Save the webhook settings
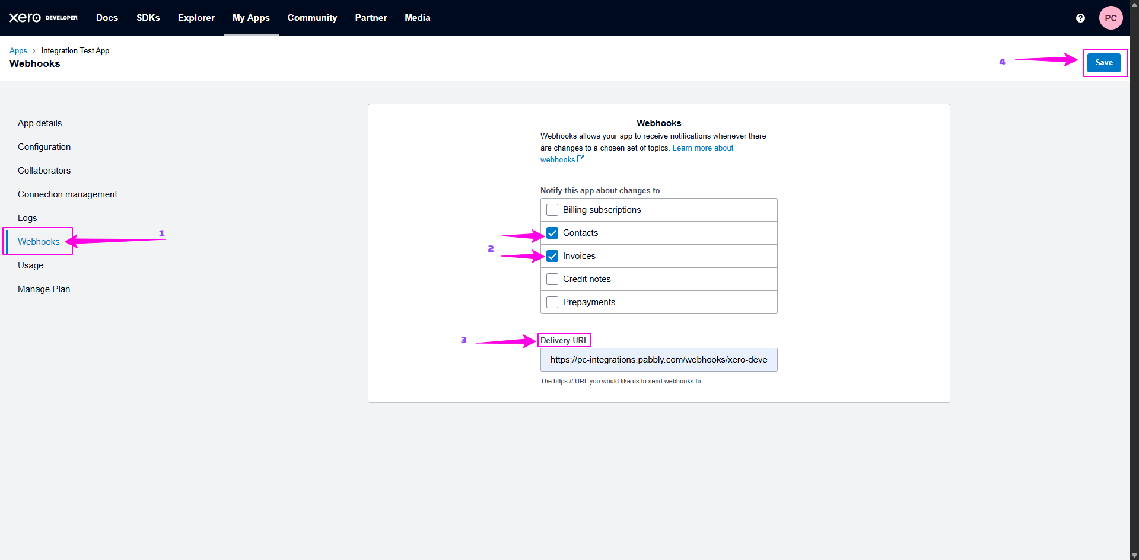 [x=1104, y=63]
